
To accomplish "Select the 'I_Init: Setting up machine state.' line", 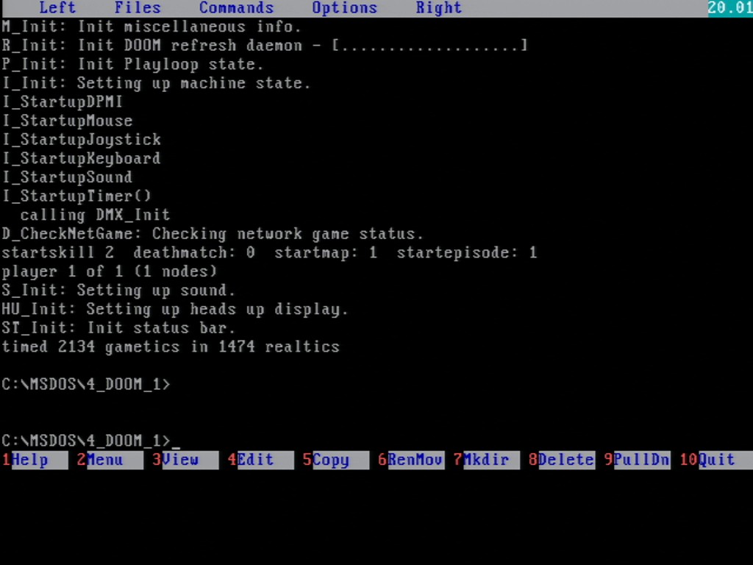I will pyautogui.click(x=156, y=82).
